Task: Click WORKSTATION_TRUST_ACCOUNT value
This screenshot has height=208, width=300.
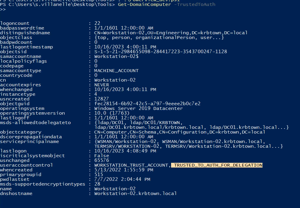Action: (131, 165)
